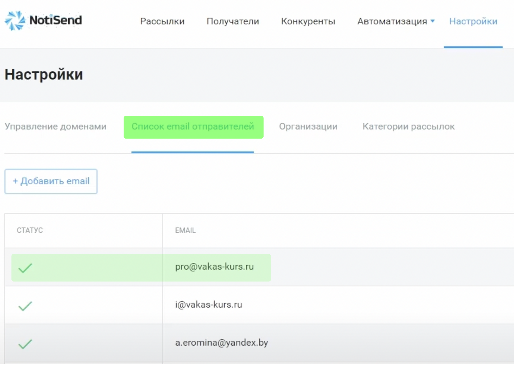Viewport: 514px width, 365px height.
Task: Click the checkmark status for pro@vakas-kurs.ru
Action: [x=25, y=268]
